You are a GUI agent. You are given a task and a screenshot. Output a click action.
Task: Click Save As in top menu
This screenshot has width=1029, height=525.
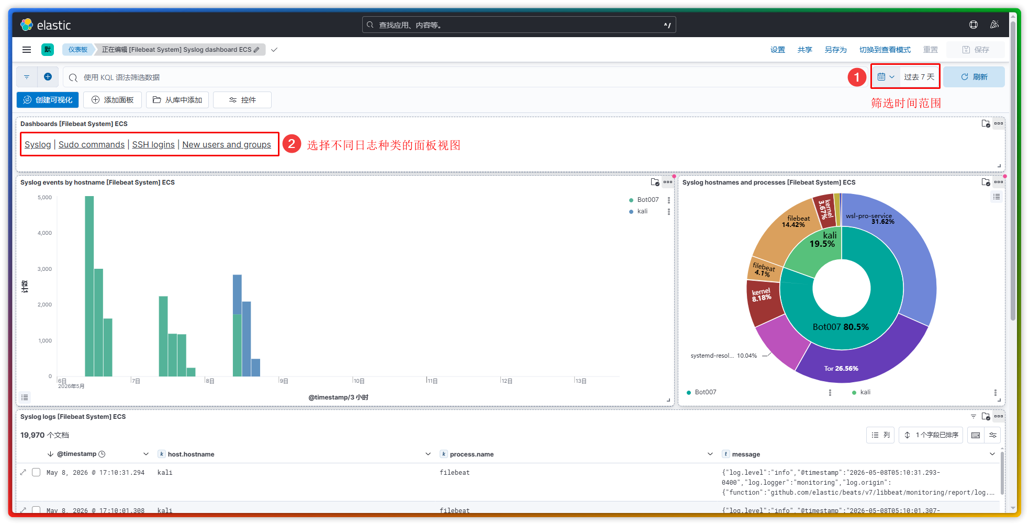pyautogui.click(x=836, y=50)
